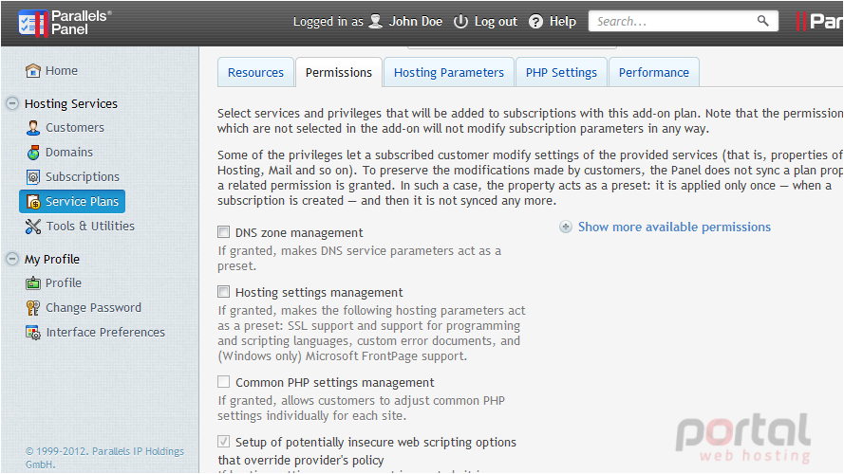Click Show more available permissions link
Viewport: 844px width, 474px height.
pyautogui.click(x=674, y=228)
